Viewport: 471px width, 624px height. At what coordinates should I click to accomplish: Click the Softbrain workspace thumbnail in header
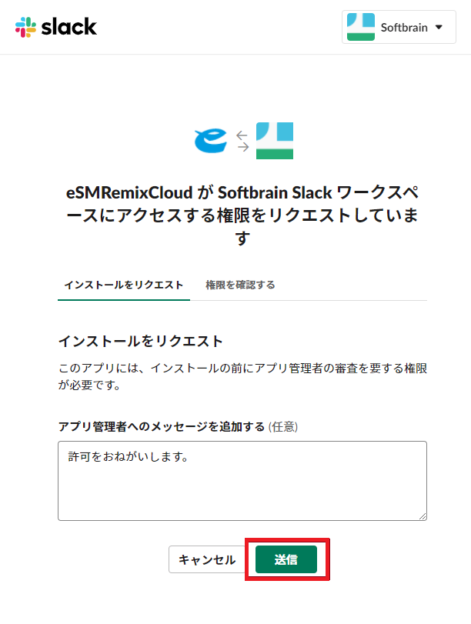pyautogui.click(x=361, y=27)
